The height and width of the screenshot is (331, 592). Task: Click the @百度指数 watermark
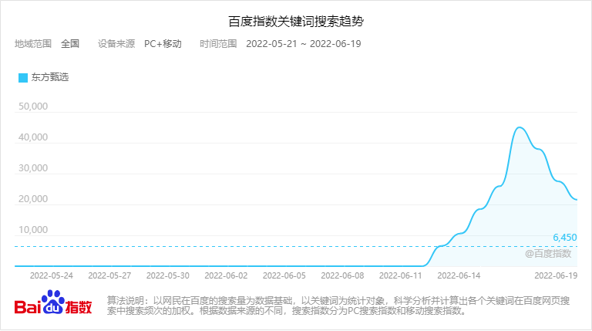coord(548,253)
